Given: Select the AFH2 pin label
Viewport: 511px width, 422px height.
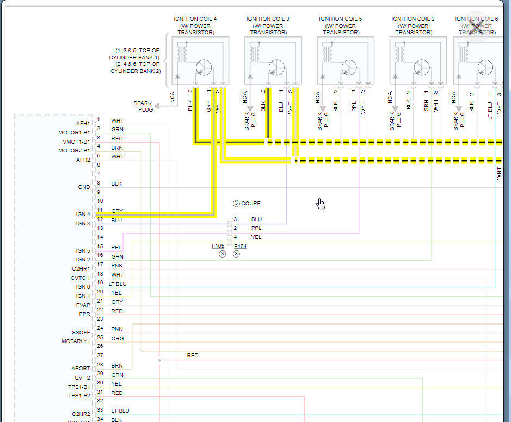Looking at the screenshot, I should pos(83,160).
